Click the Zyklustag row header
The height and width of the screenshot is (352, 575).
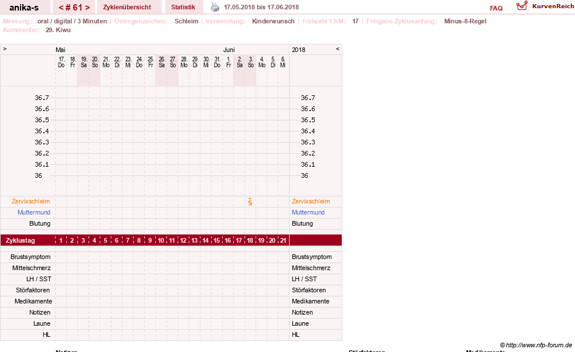click(x=20, y=240)
